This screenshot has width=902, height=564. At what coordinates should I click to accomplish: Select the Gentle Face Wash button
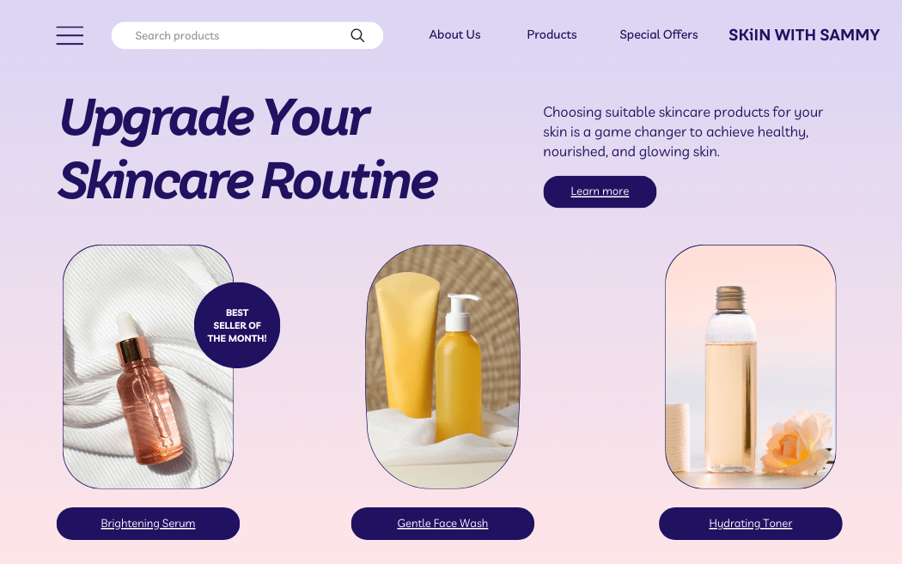tap(442, 523)
